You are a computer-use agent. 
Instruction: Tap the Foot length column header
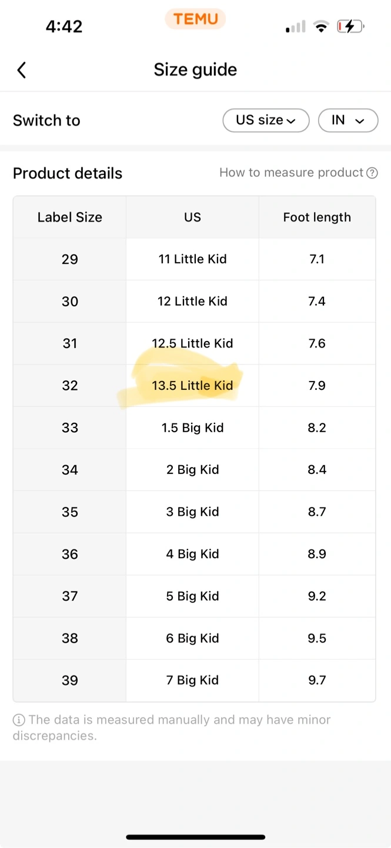coord(317,217)
